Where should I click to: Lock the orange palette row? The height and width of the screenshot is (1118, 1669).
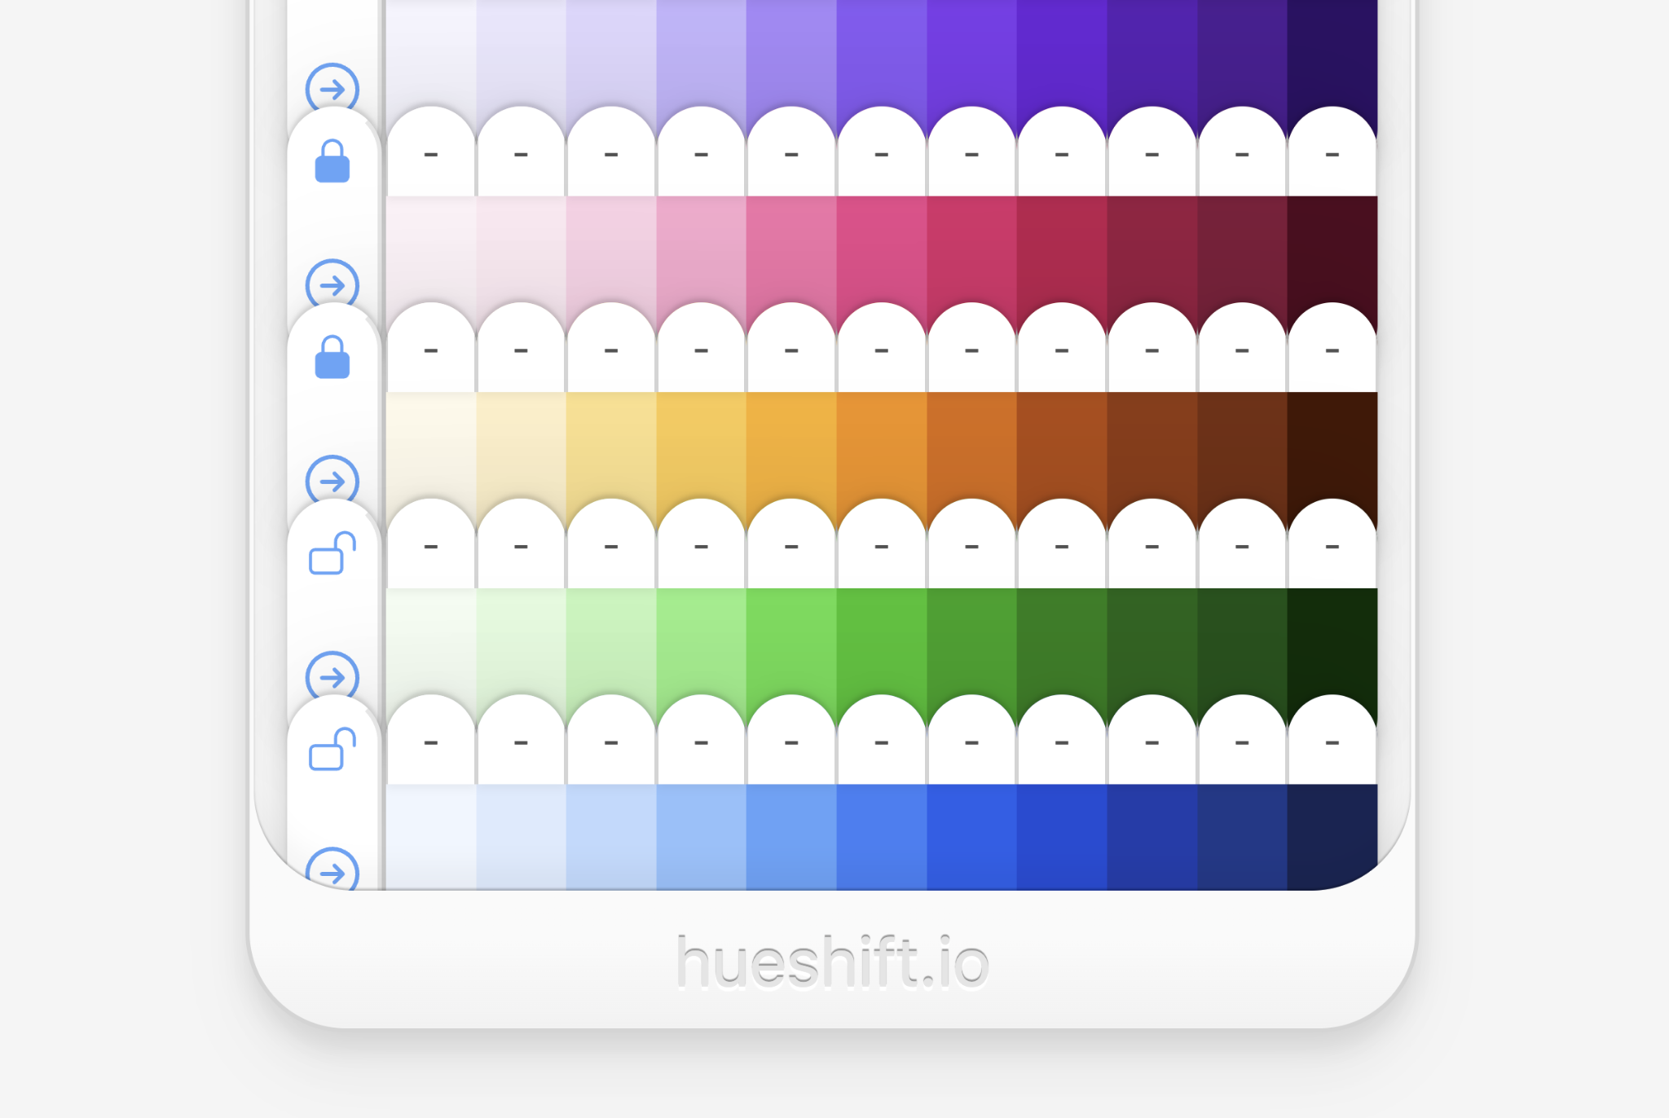click(x=332, y=553)
